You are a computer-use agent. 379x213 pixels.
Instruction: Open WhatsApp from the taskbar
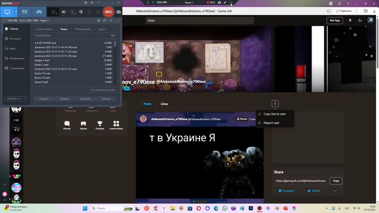point(224,208)
